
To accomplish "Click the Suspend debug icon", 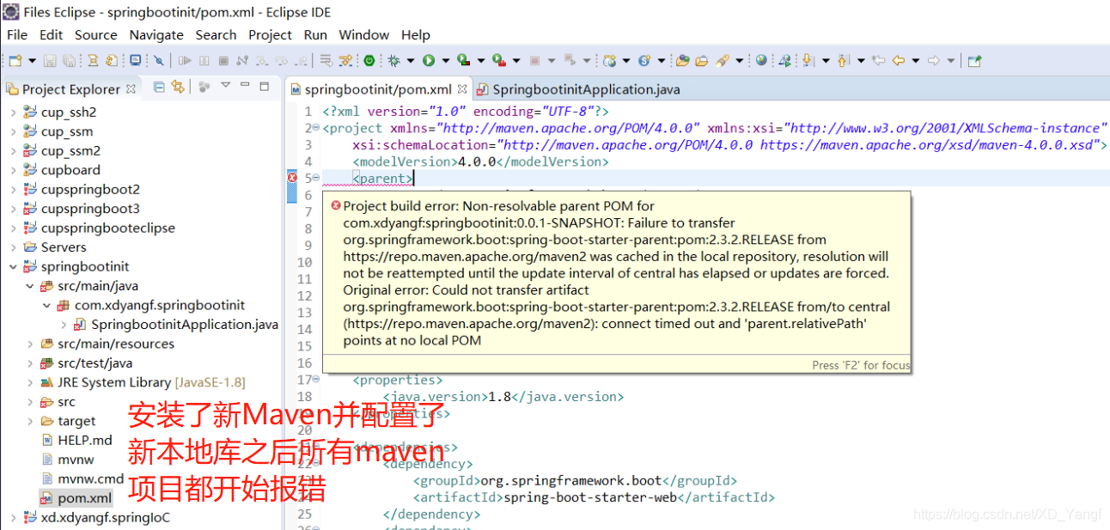I will pyautogui.click(x=204, y=61).
